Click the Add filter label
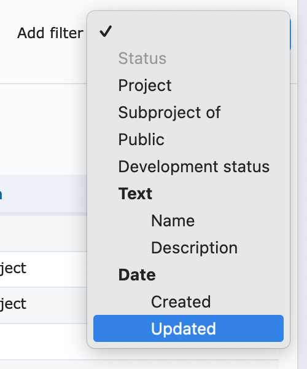Screen dimensions: 307x369 pos(50,33)
